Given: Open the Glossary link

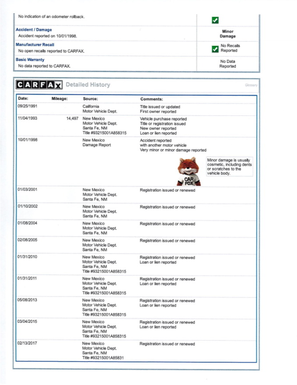Looking at the screenshot, I should click(x=251, y=85).
